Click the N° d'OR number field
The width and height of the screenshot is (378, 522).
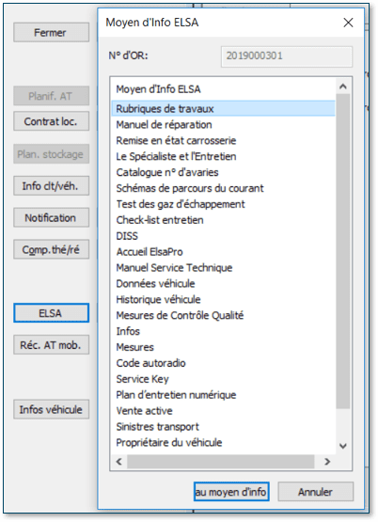(287, 55)
